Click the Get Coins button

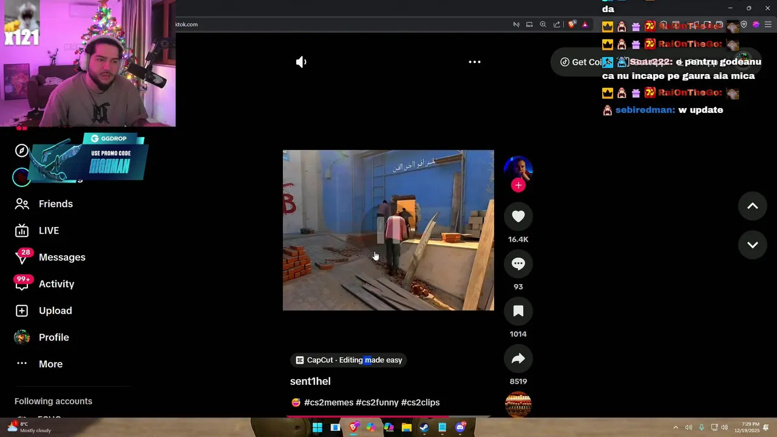click(581, 62)
